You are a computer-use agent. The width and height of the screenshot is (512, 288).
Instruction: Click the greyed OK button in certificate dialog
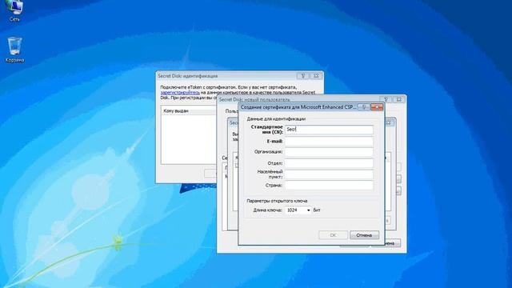333,235
